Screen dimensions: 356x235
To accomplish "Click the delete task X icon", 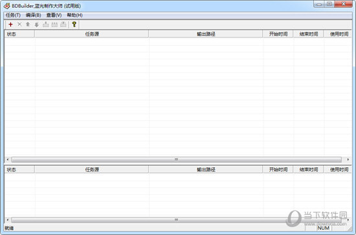I will coord(19,25).
